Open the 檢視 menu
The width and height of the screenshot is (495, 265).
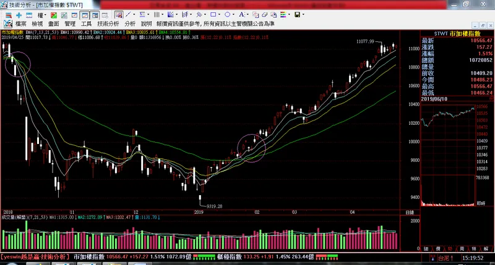click(37, 23)
